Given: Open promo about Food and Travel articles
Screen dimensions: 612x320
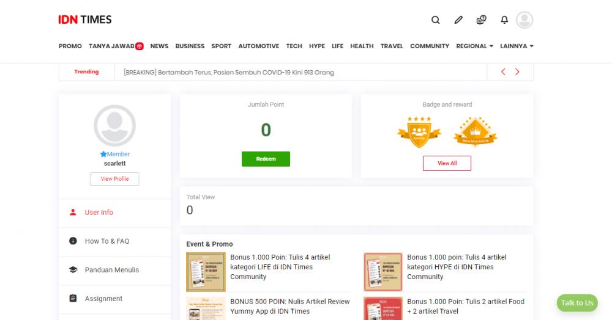Looking at the screenshot, I should click(x=466, y=307).
